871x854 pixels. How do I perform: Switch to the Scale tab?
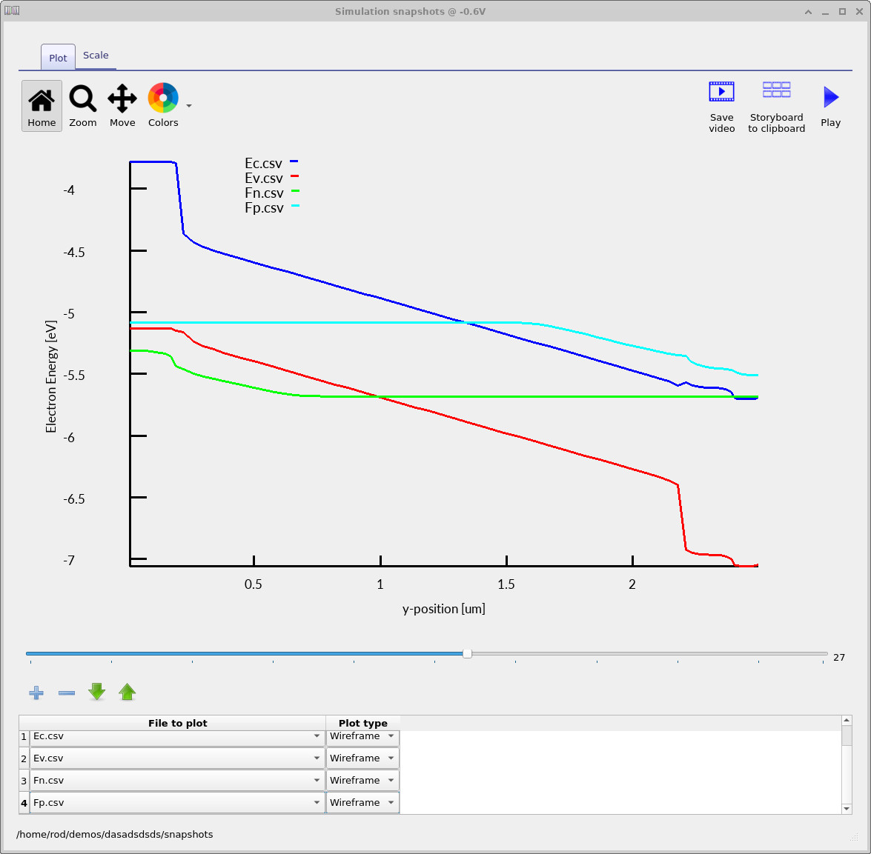coord(96,56)
